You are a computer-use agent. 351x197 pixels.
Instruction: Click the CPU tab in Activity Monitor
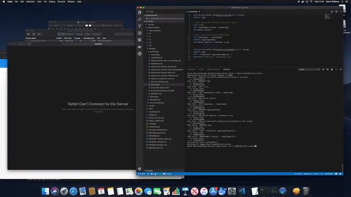61,34
